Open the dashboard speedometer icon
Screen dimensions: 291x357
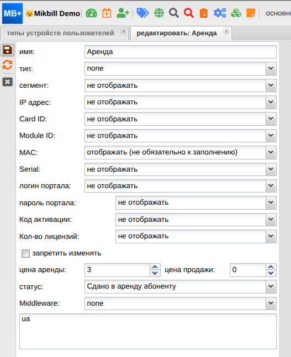[91, 13]
